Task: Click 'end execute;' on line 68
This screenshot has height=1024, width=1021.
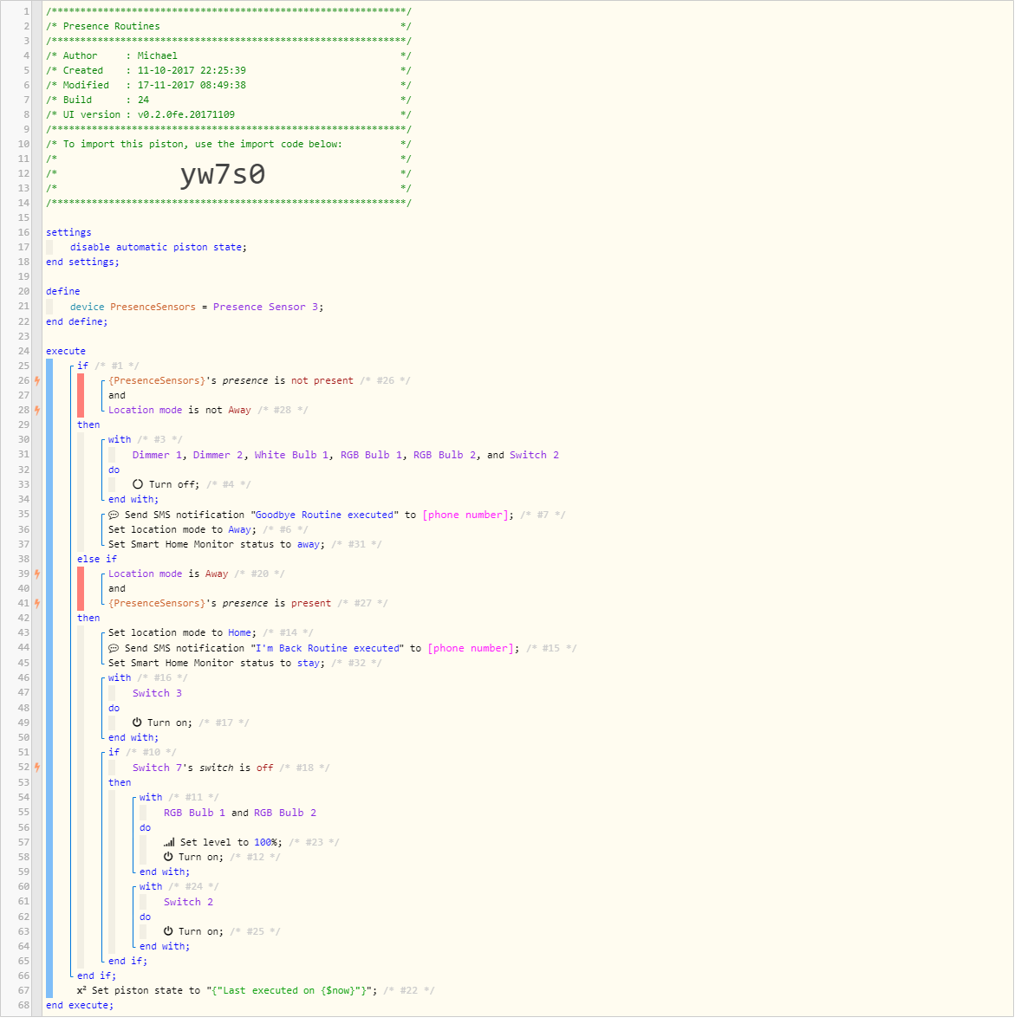Action: [80, 1007]
